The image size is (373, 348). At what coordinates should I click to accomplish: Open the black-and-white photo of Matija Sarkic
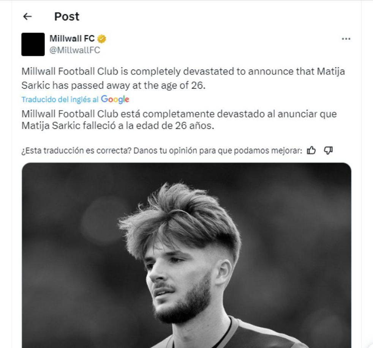(x=186, y=254)
